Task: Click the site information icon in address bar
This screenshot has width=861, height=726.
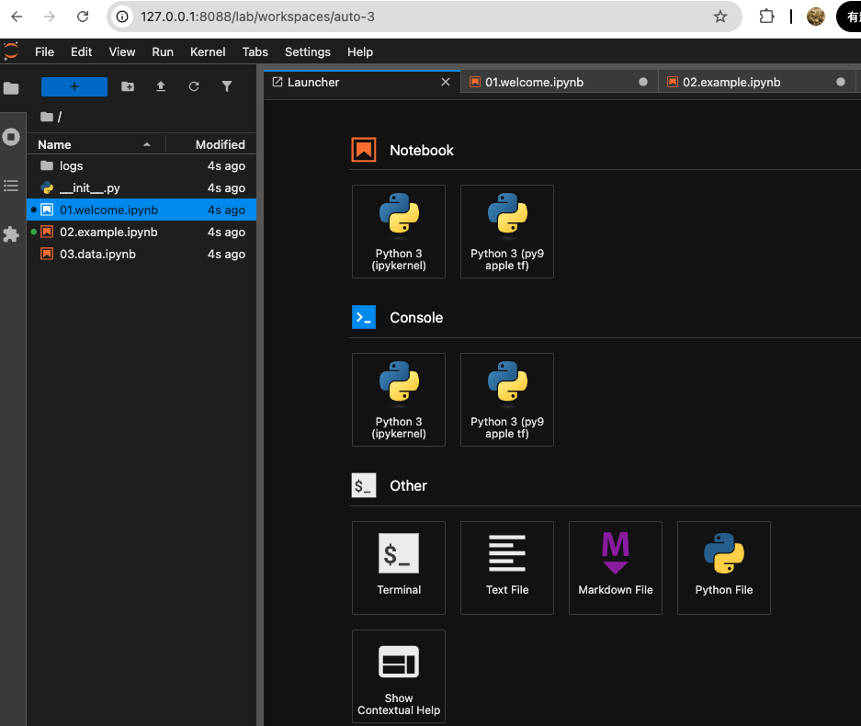Action: tap(122, 17)
